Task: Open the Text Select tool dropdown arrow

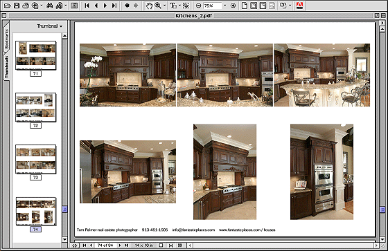Action: [x=179, y=6]
